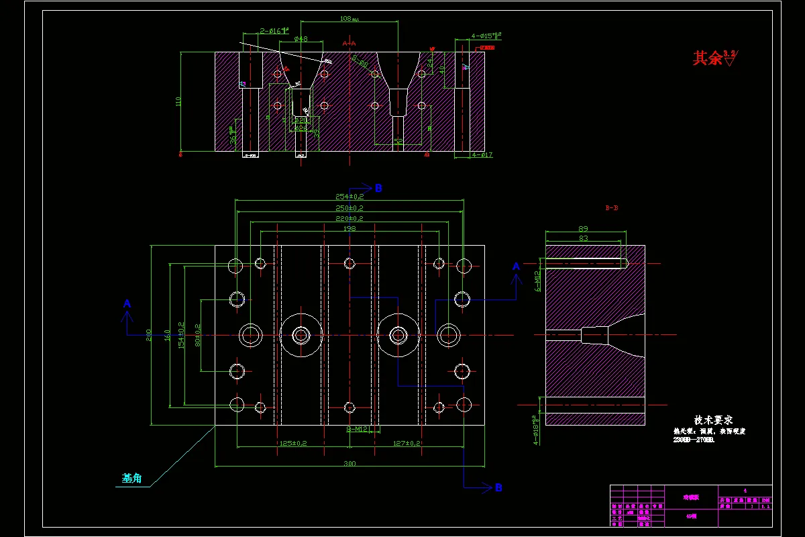This screenshot has width=805, height=537.
Task: Click the 250±0.2 dimension label
Action: (350, 208)
